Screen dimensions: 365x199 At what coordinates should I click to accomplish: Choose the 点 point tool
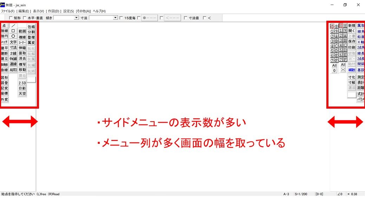click(4, 26)
